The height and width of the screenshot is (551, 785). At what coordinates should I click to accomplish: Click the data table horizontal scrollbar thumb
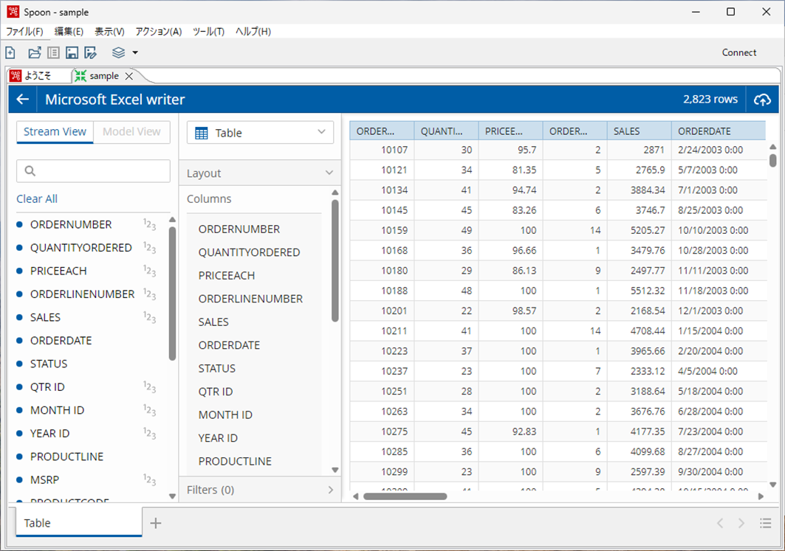point(405,496)
